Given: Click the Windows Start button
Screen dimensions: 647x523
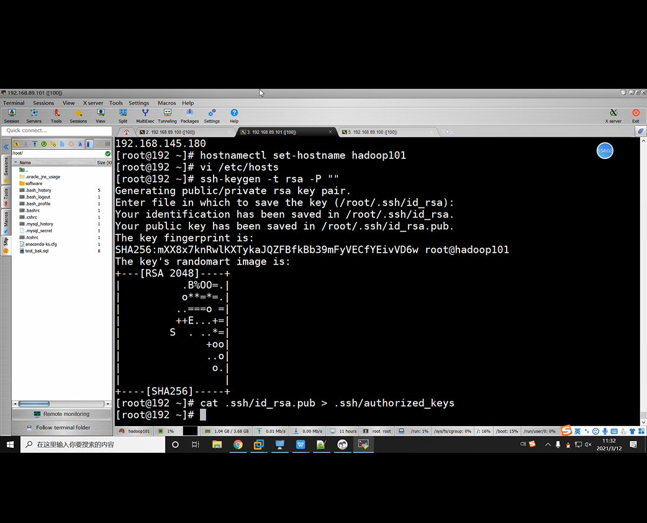Looking at the screenshot, I should (11, 445).
